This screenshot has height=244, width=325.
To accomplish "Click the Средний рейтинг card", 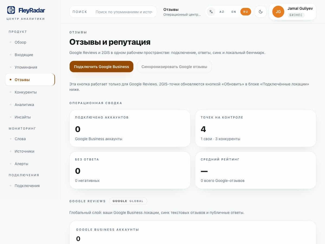I will [256, 170].
